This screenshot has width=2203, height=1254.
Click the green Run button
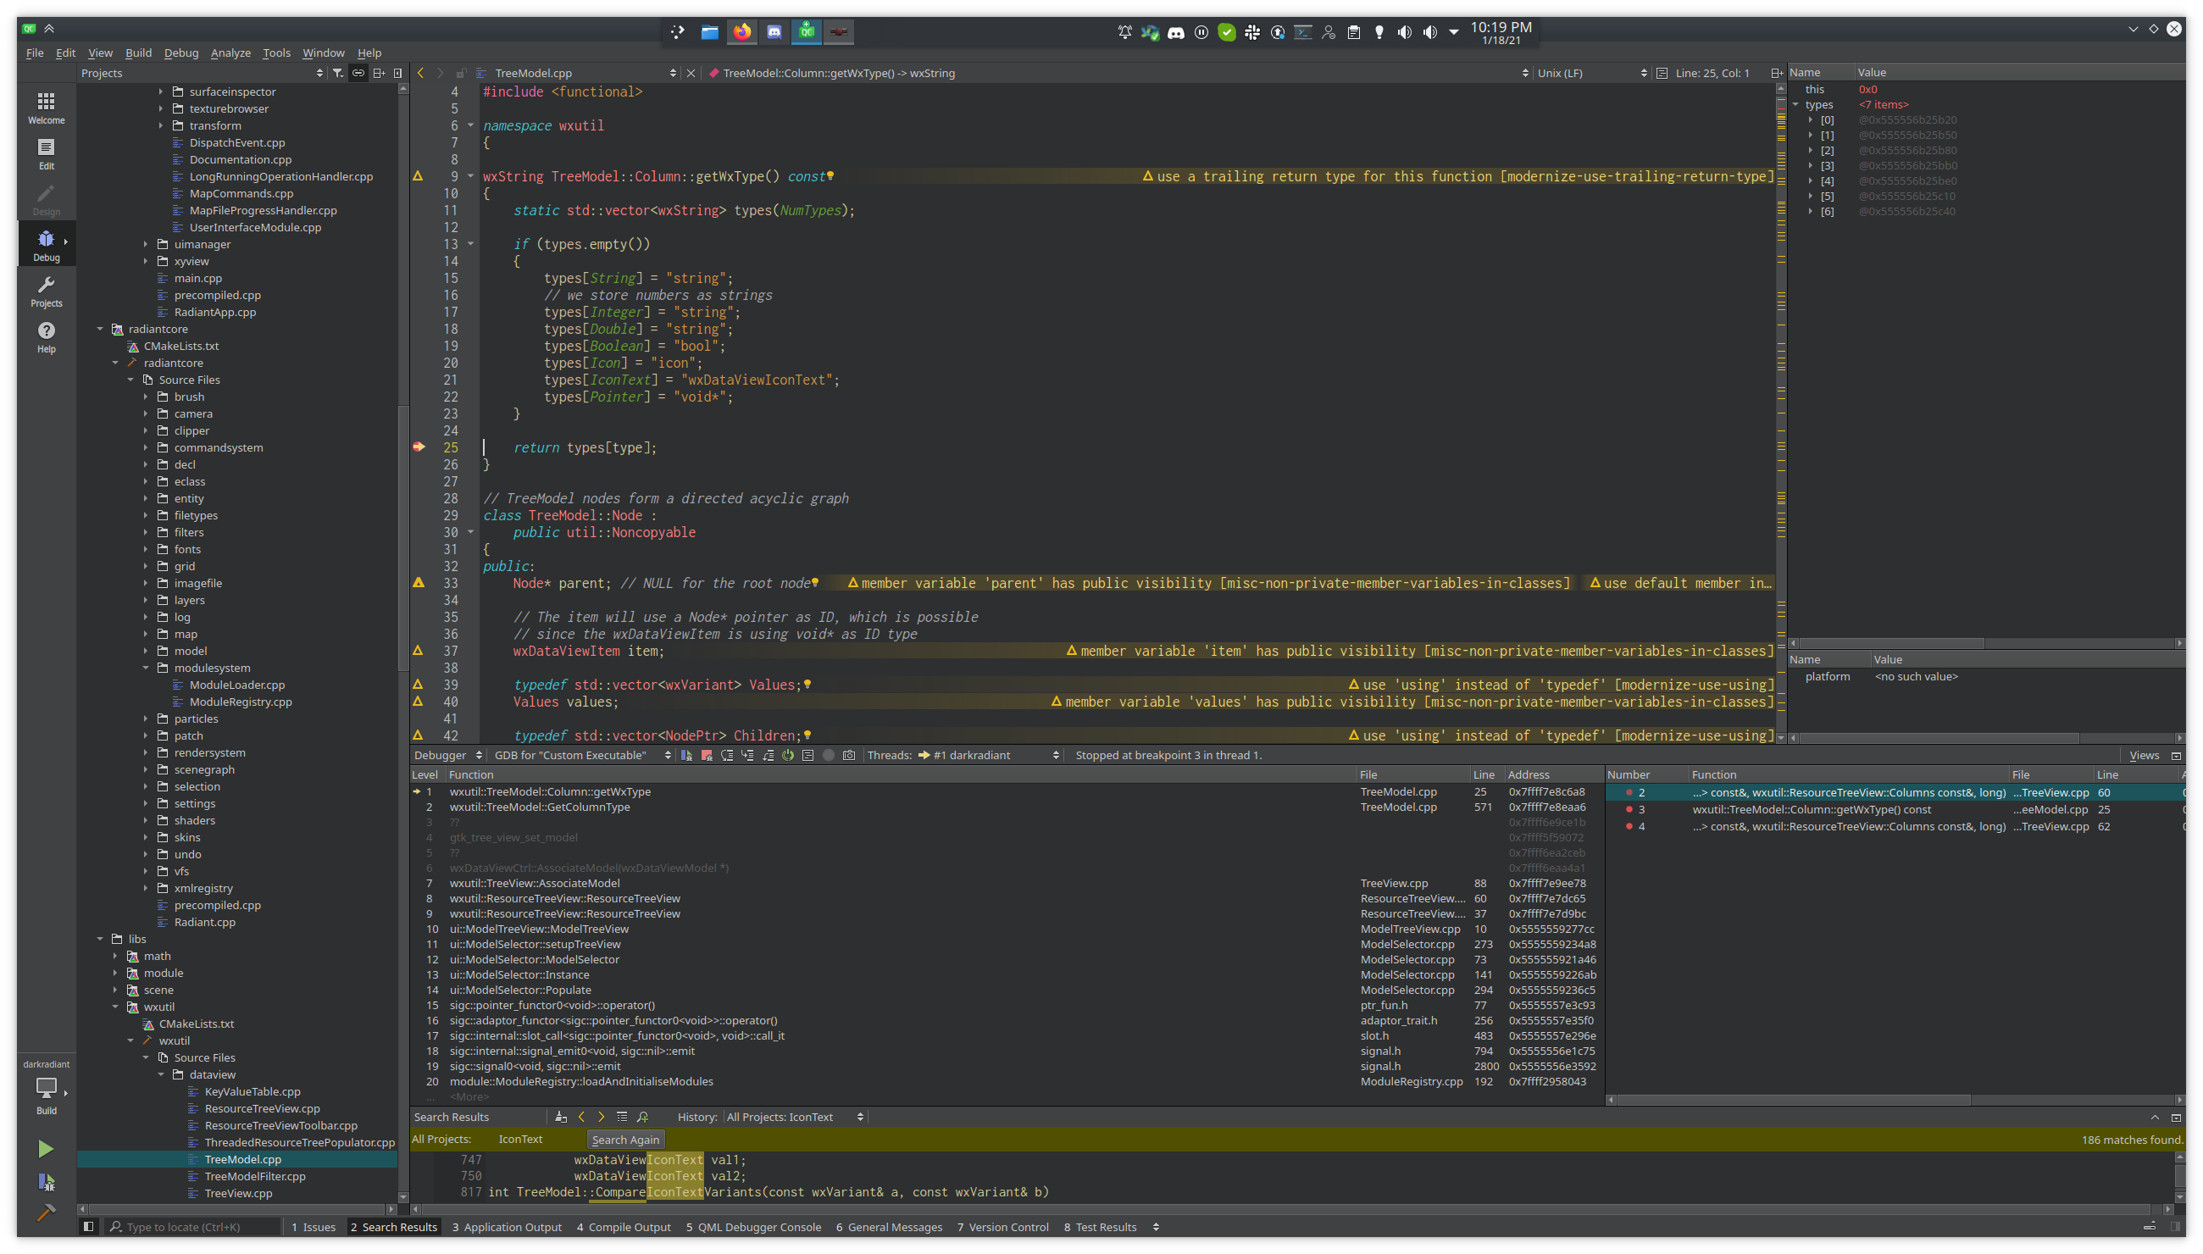tap(46, 1148)
